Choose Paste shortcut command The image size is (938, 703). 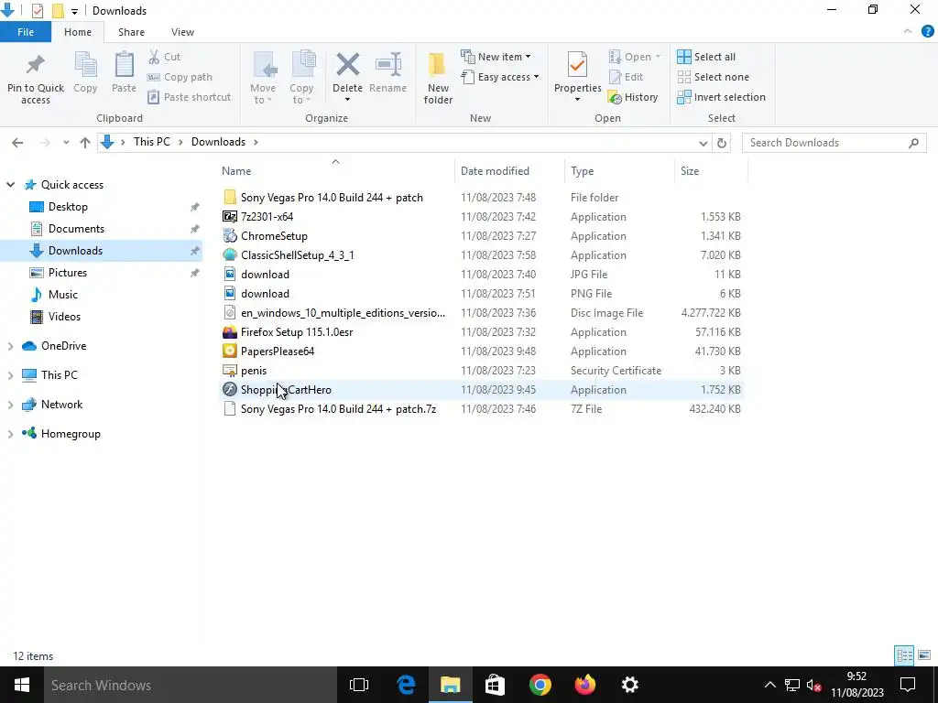tap(189, 97)
